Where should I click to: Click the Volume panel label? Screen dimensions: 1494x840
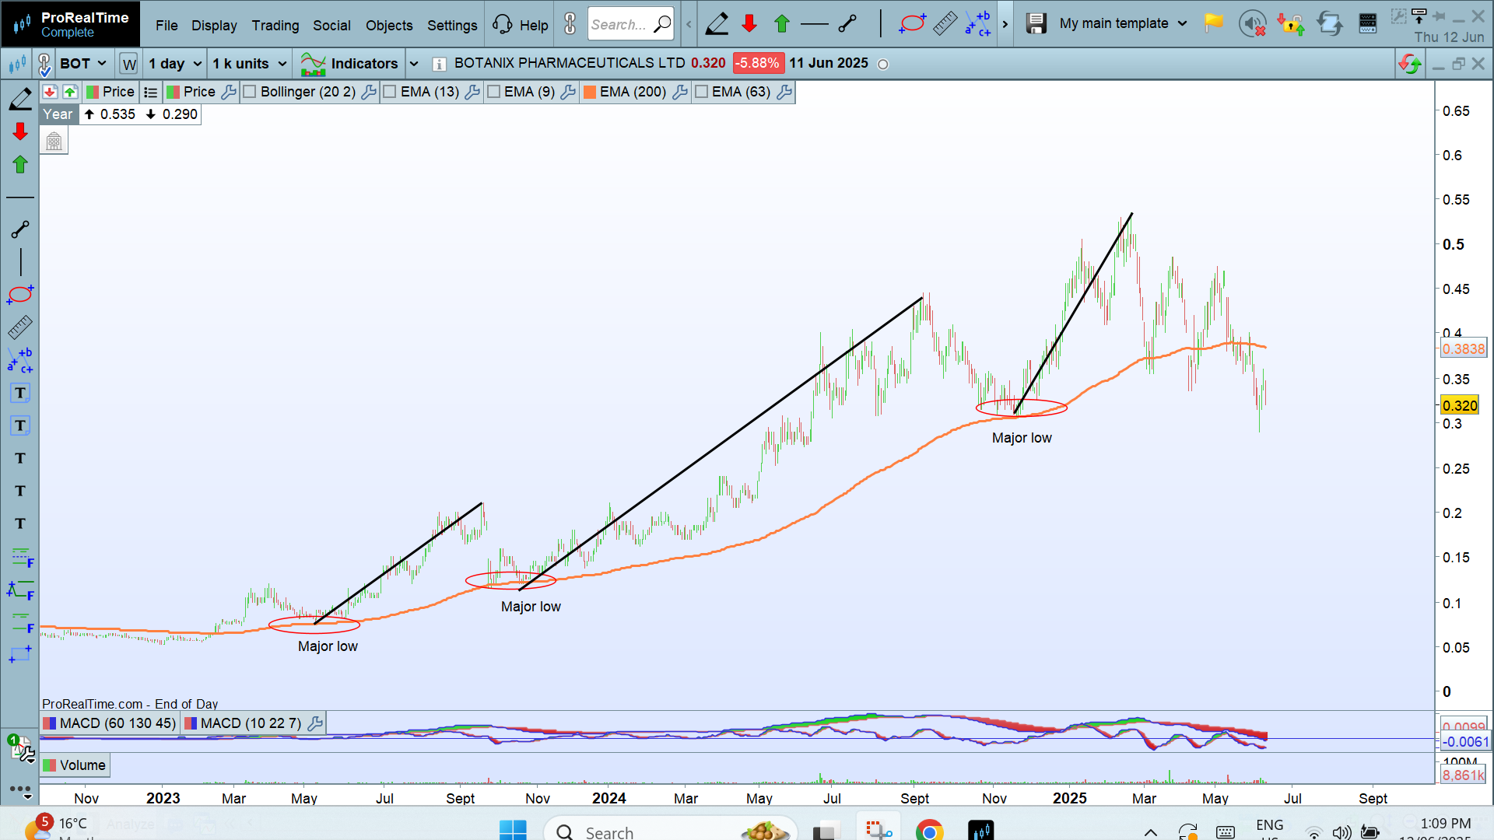(75, 765)
